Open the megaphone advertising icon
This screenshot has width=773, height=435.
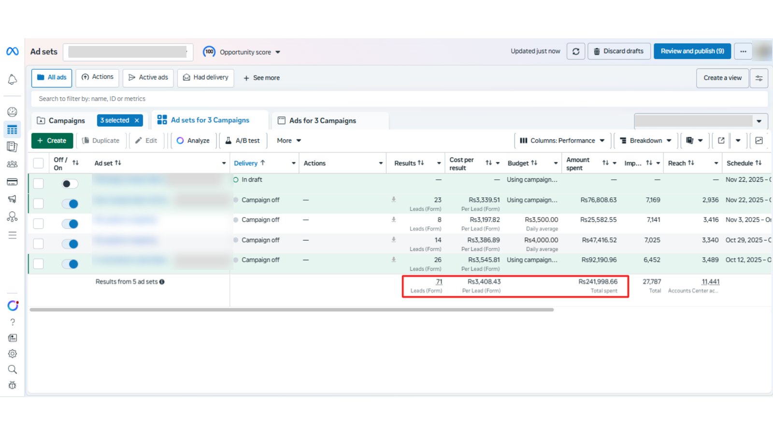pos(13,199)
